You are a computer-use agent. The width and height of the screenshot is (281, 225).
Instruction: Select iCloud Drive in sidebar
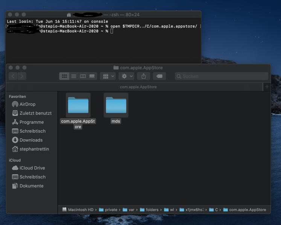[32, 168]
